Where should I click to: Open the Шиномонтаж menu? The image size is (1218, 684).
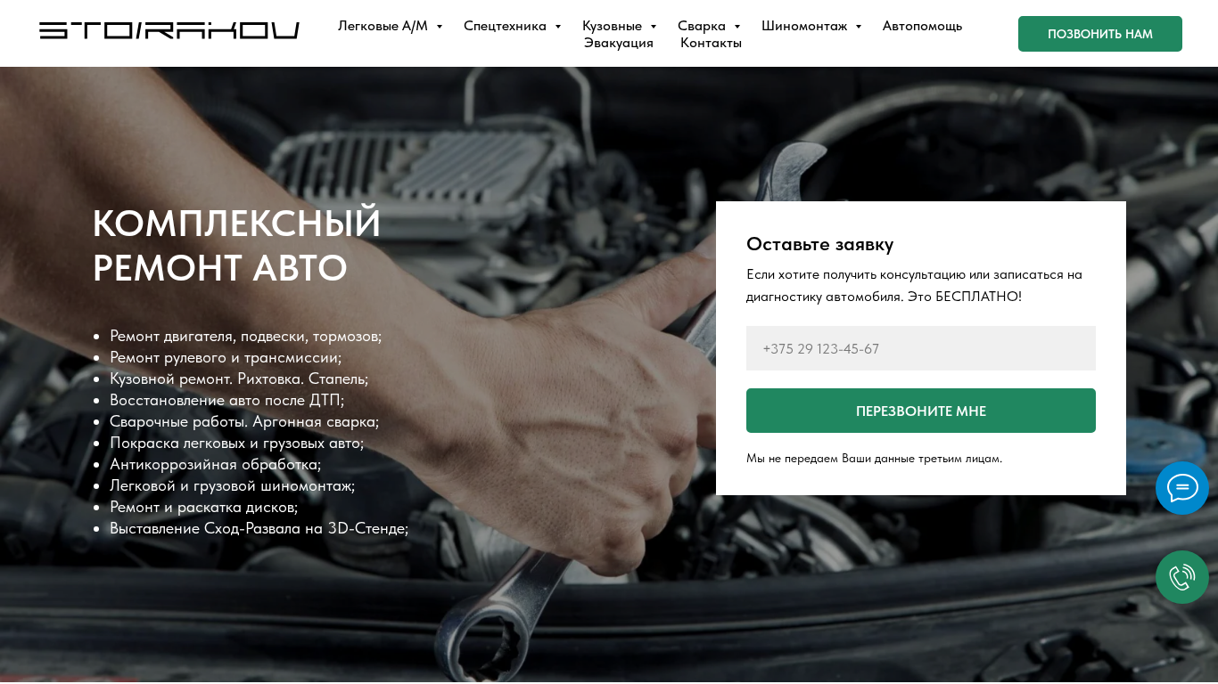click(804, 26)
